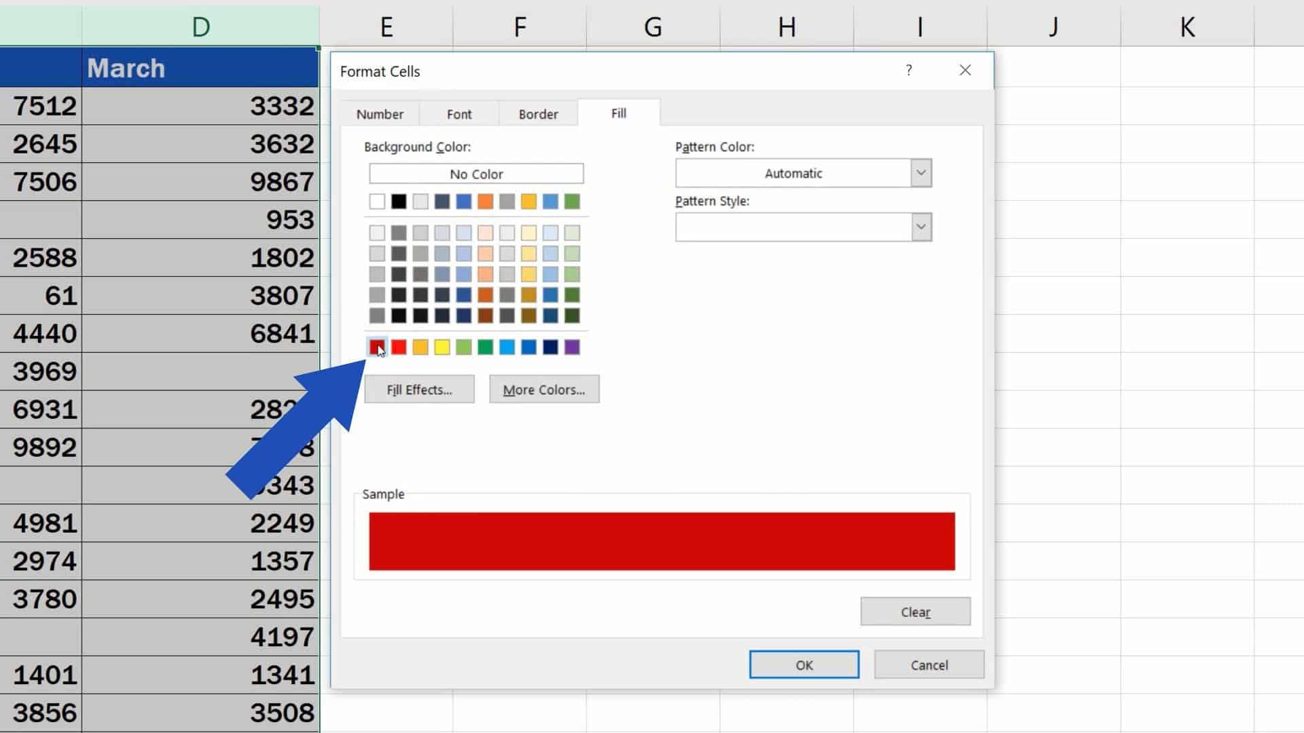
Task: Select the bright red color swatch
Action: click(397, 347)
